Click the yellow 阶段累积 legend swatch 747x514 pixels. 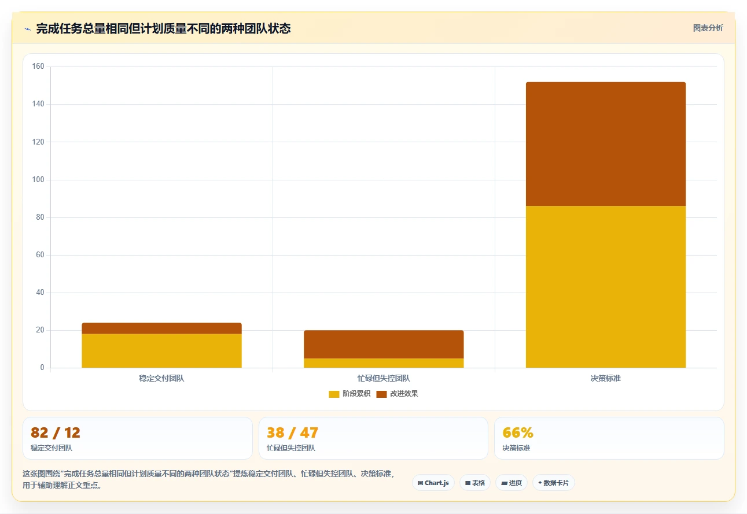(334, 394)
